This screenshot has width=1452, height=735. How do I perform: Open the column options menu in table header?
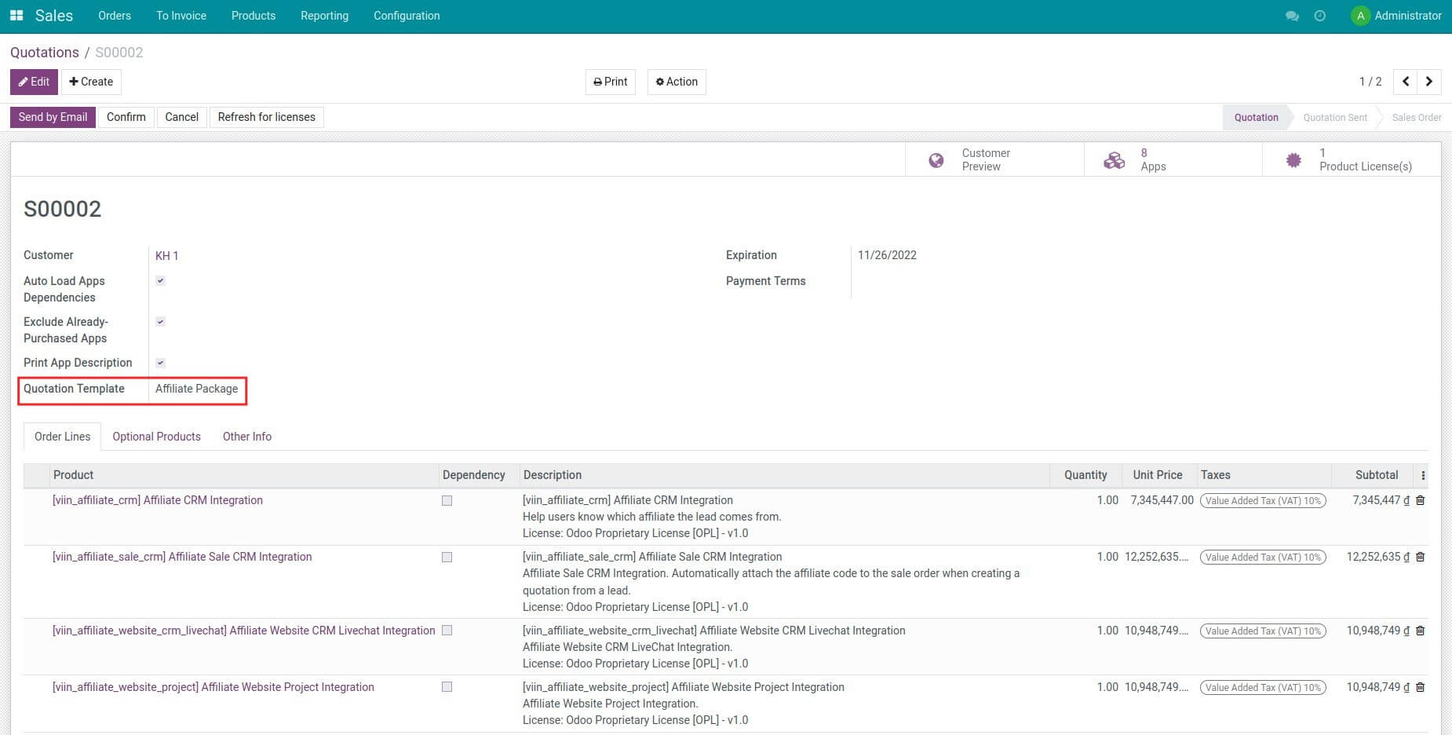click(1423, 475)
